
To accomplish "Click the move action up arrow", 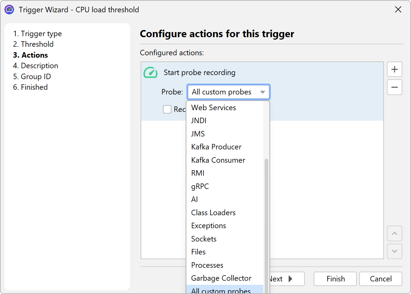I will tap(394, 234).
